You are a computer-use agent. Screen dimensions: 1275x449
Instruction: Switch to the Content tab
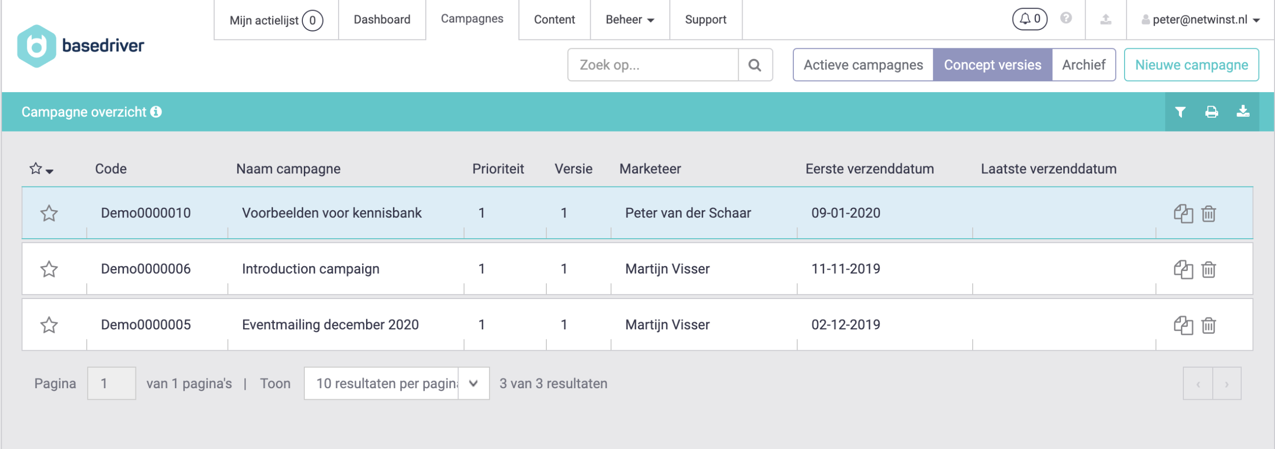pyautogui.click(x=554, y=20)
